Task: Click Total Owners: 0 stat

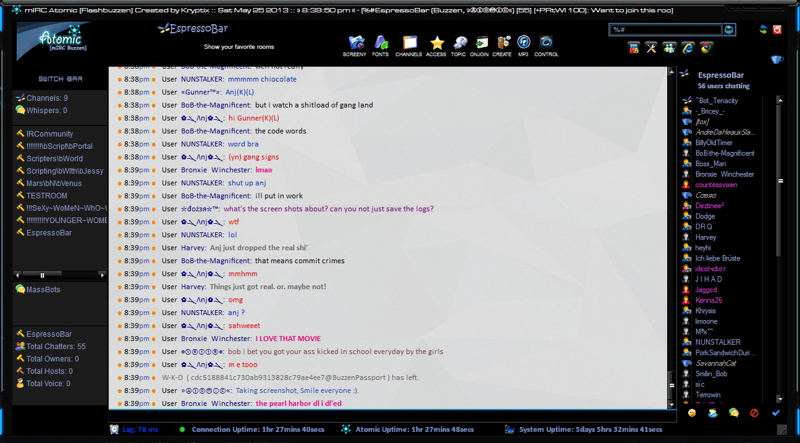Action: click(x=48, y=359)
